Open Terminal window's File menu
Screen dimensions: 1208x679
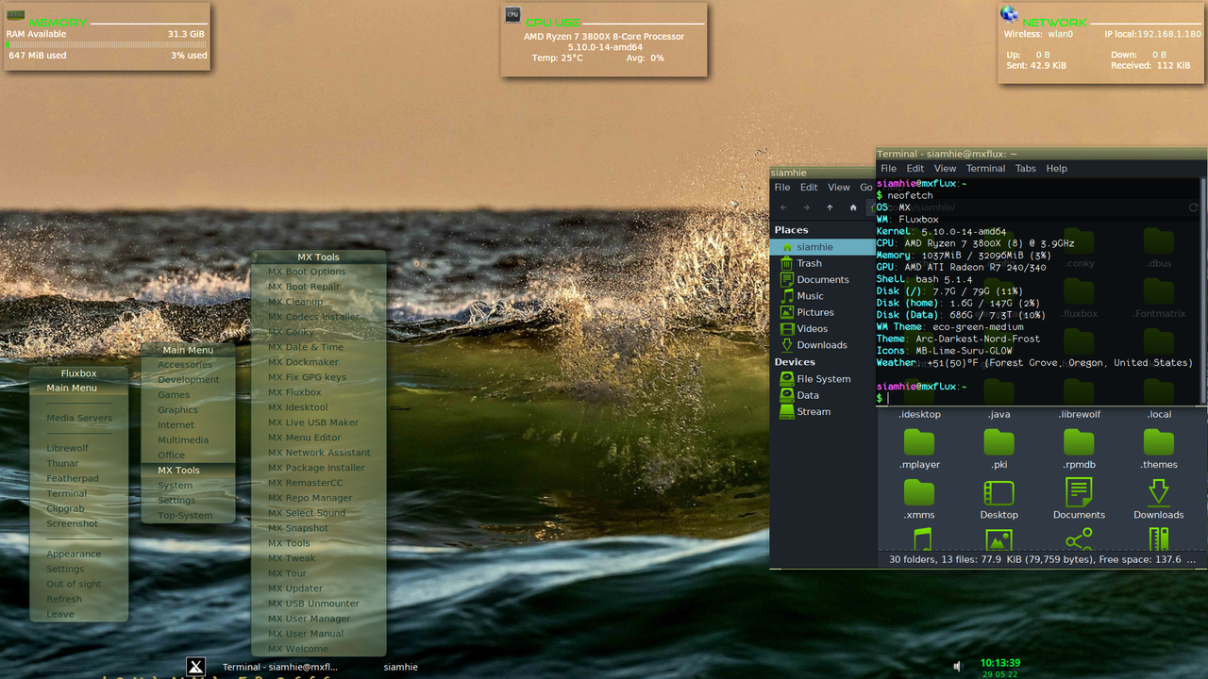[x=888, y=168]
